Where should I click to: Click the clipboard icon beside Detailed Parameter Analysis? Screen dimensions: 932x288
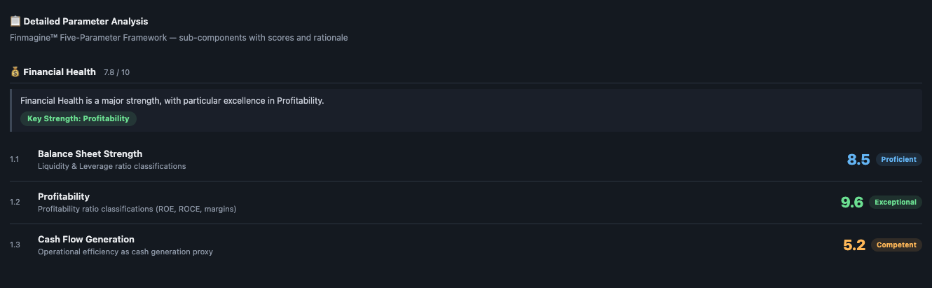15,21
